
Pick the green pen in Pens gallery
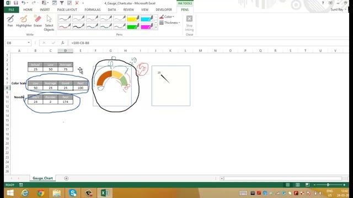point(106,26)
